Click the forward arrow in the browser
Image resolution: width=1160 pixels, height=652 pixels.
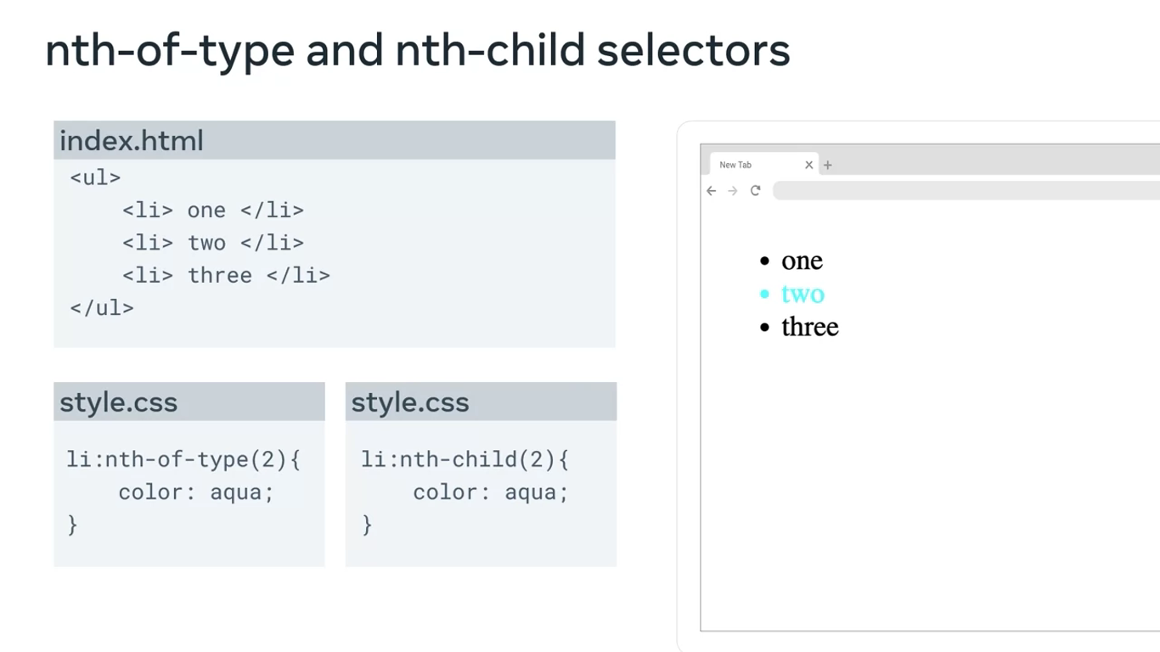(x=733, y=191)
